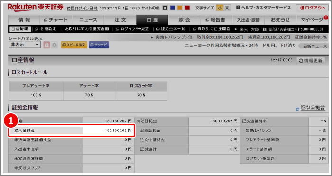This screenshot has width=332, height=176.
Task: Open the 口座 tab
Action: pos(152,20)
